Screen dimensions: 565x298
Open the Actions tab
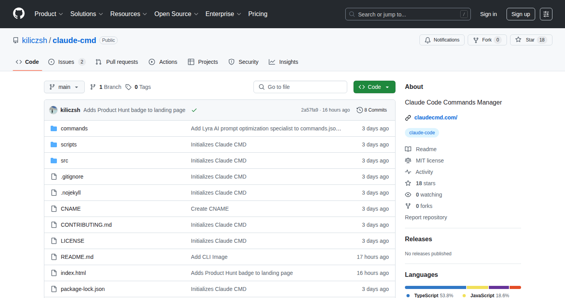[163, 62]
